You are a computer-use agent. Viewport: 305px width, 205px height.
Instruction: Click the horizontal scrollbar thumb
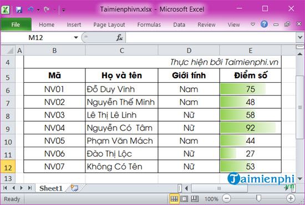220,188
